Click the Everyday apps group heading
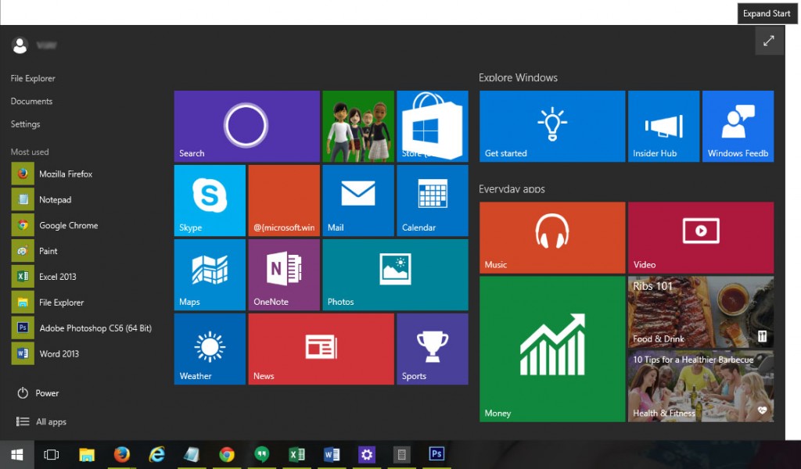Screen dimensions: 801x469 tap(512, 189)
